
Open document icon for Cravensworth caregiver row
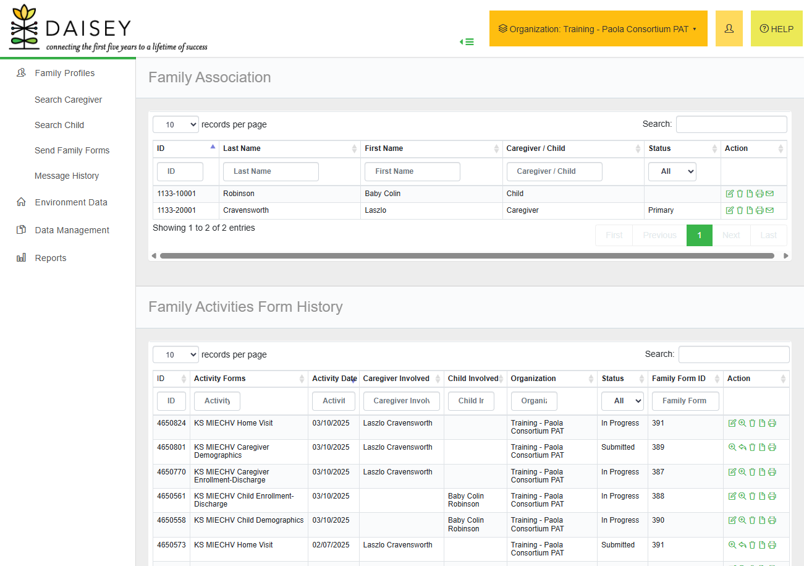click(750, 210)
